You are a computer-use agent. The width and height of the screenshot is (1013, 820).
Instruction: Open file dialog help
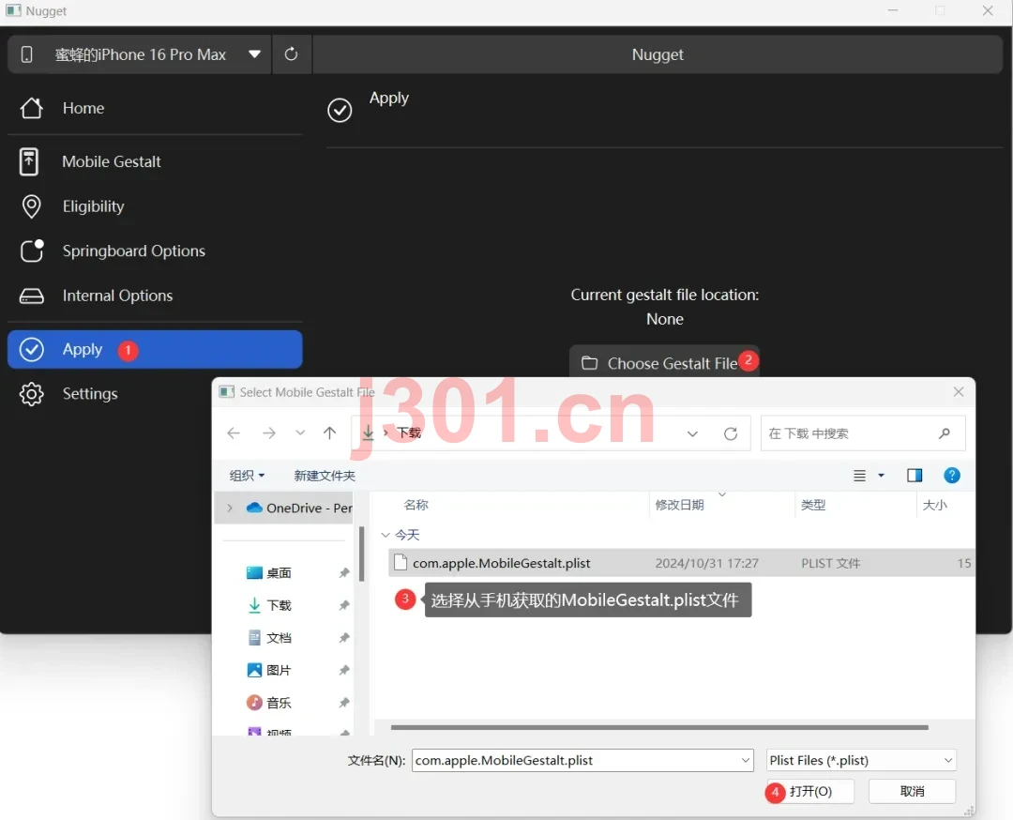[x=952, y=476]
